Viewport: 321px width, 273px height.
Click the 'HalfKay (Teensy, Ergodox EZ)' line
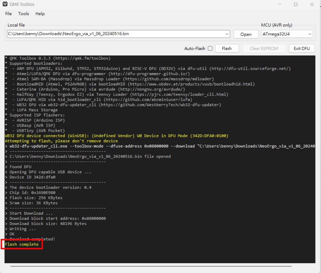point(117,94)
